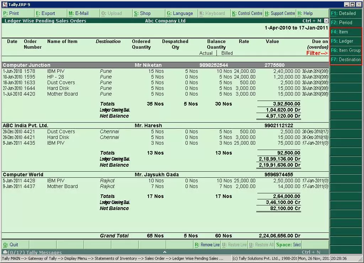This screenshot has height=263, width=364.
Task: Click Remove Line in bottom bar
Action: pos(207,245)
